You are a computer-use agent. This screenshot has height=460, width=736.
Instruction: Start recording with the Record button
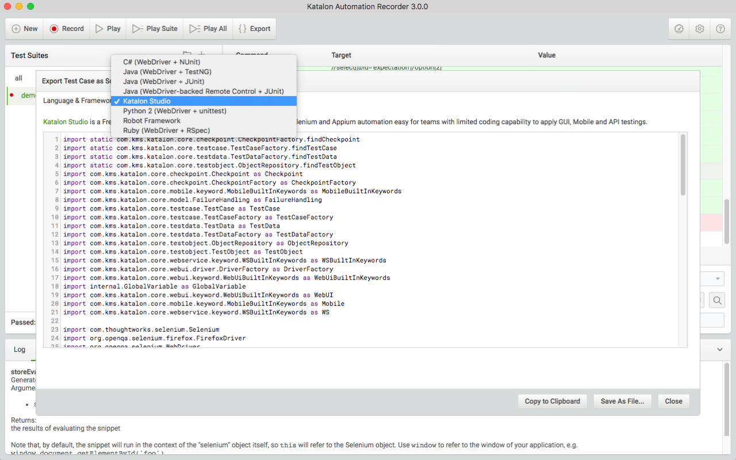[x=67, y=29]
